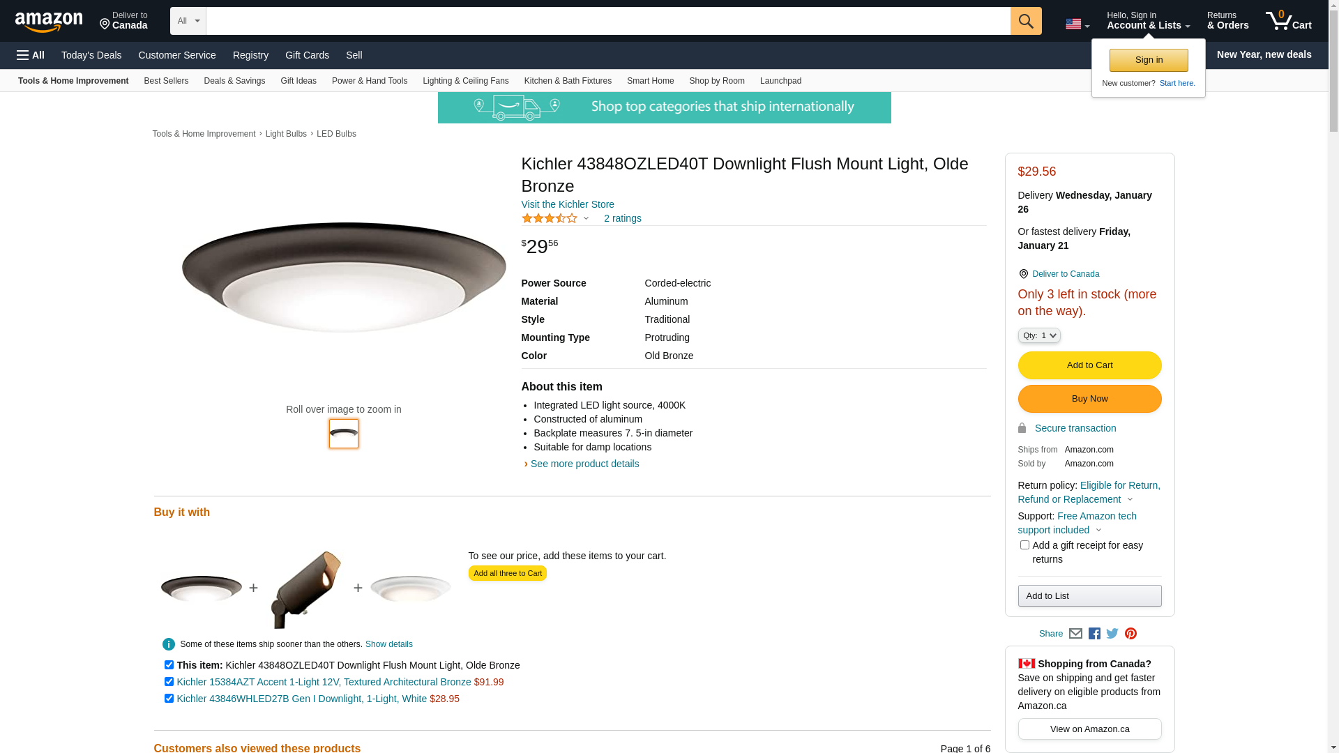Image resolution: width=1339 pixels, height=753 pixels.
Task: Open the All hamburger menu
Action: click(31, 55)
